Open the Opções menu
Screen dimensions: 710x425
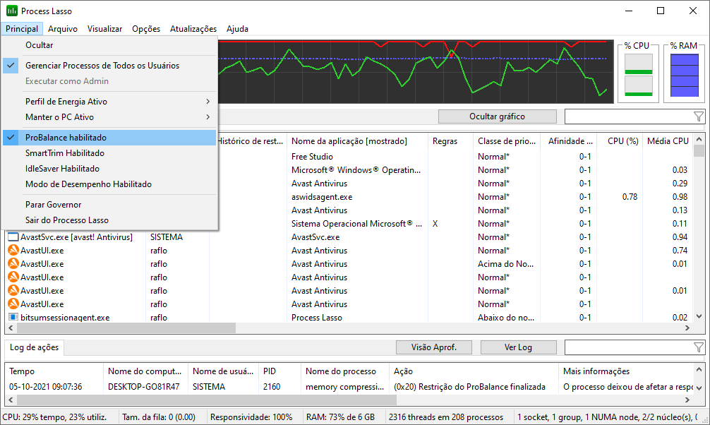point(146,28)
